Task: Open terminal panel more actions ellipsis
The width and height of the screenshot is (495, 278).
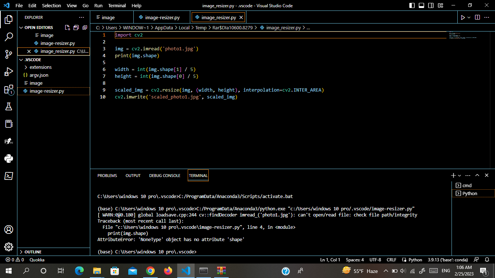Action: coord(468,175)
